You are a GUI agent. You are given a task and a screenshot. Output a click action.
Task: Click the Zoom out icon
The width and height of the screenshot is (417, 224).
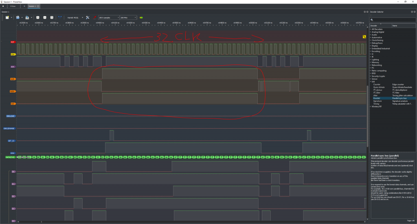[45, 17]
